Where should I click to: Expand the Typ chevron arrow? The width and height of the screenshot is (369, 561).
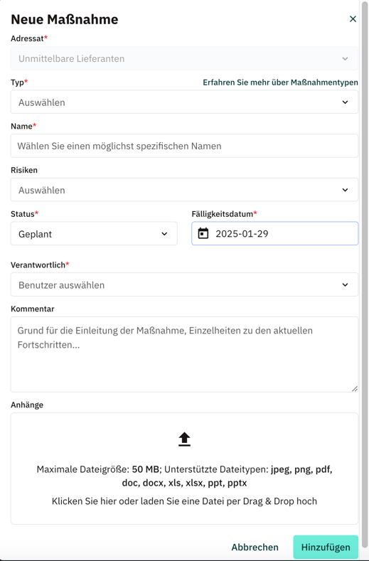[345, 102]
